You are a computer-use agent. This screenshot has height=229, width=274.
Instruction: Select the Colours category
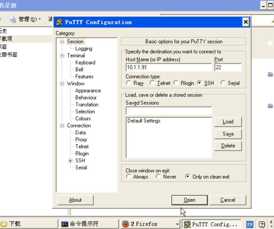83,119
